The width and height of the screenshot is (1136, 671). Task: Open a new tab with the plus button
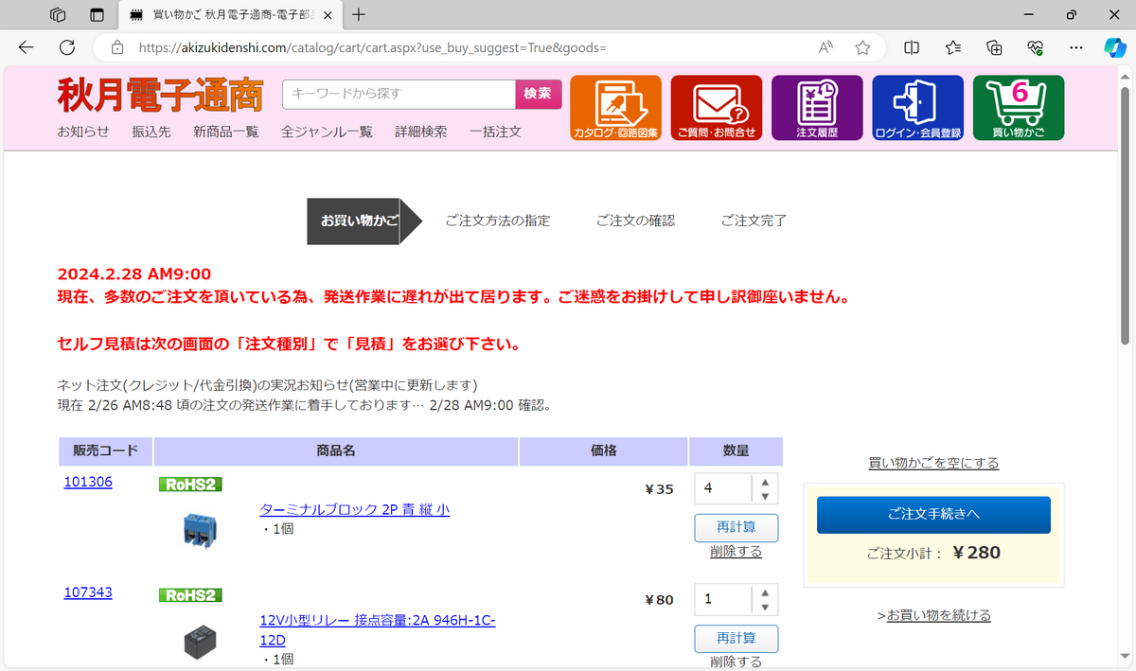tap(359, 14)
